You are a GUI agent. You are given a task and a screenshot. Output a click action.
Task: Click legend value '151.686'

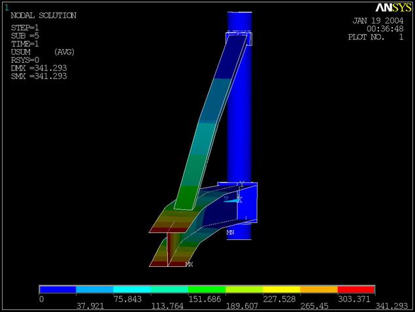pyautogui.click(x=205, y=299)
